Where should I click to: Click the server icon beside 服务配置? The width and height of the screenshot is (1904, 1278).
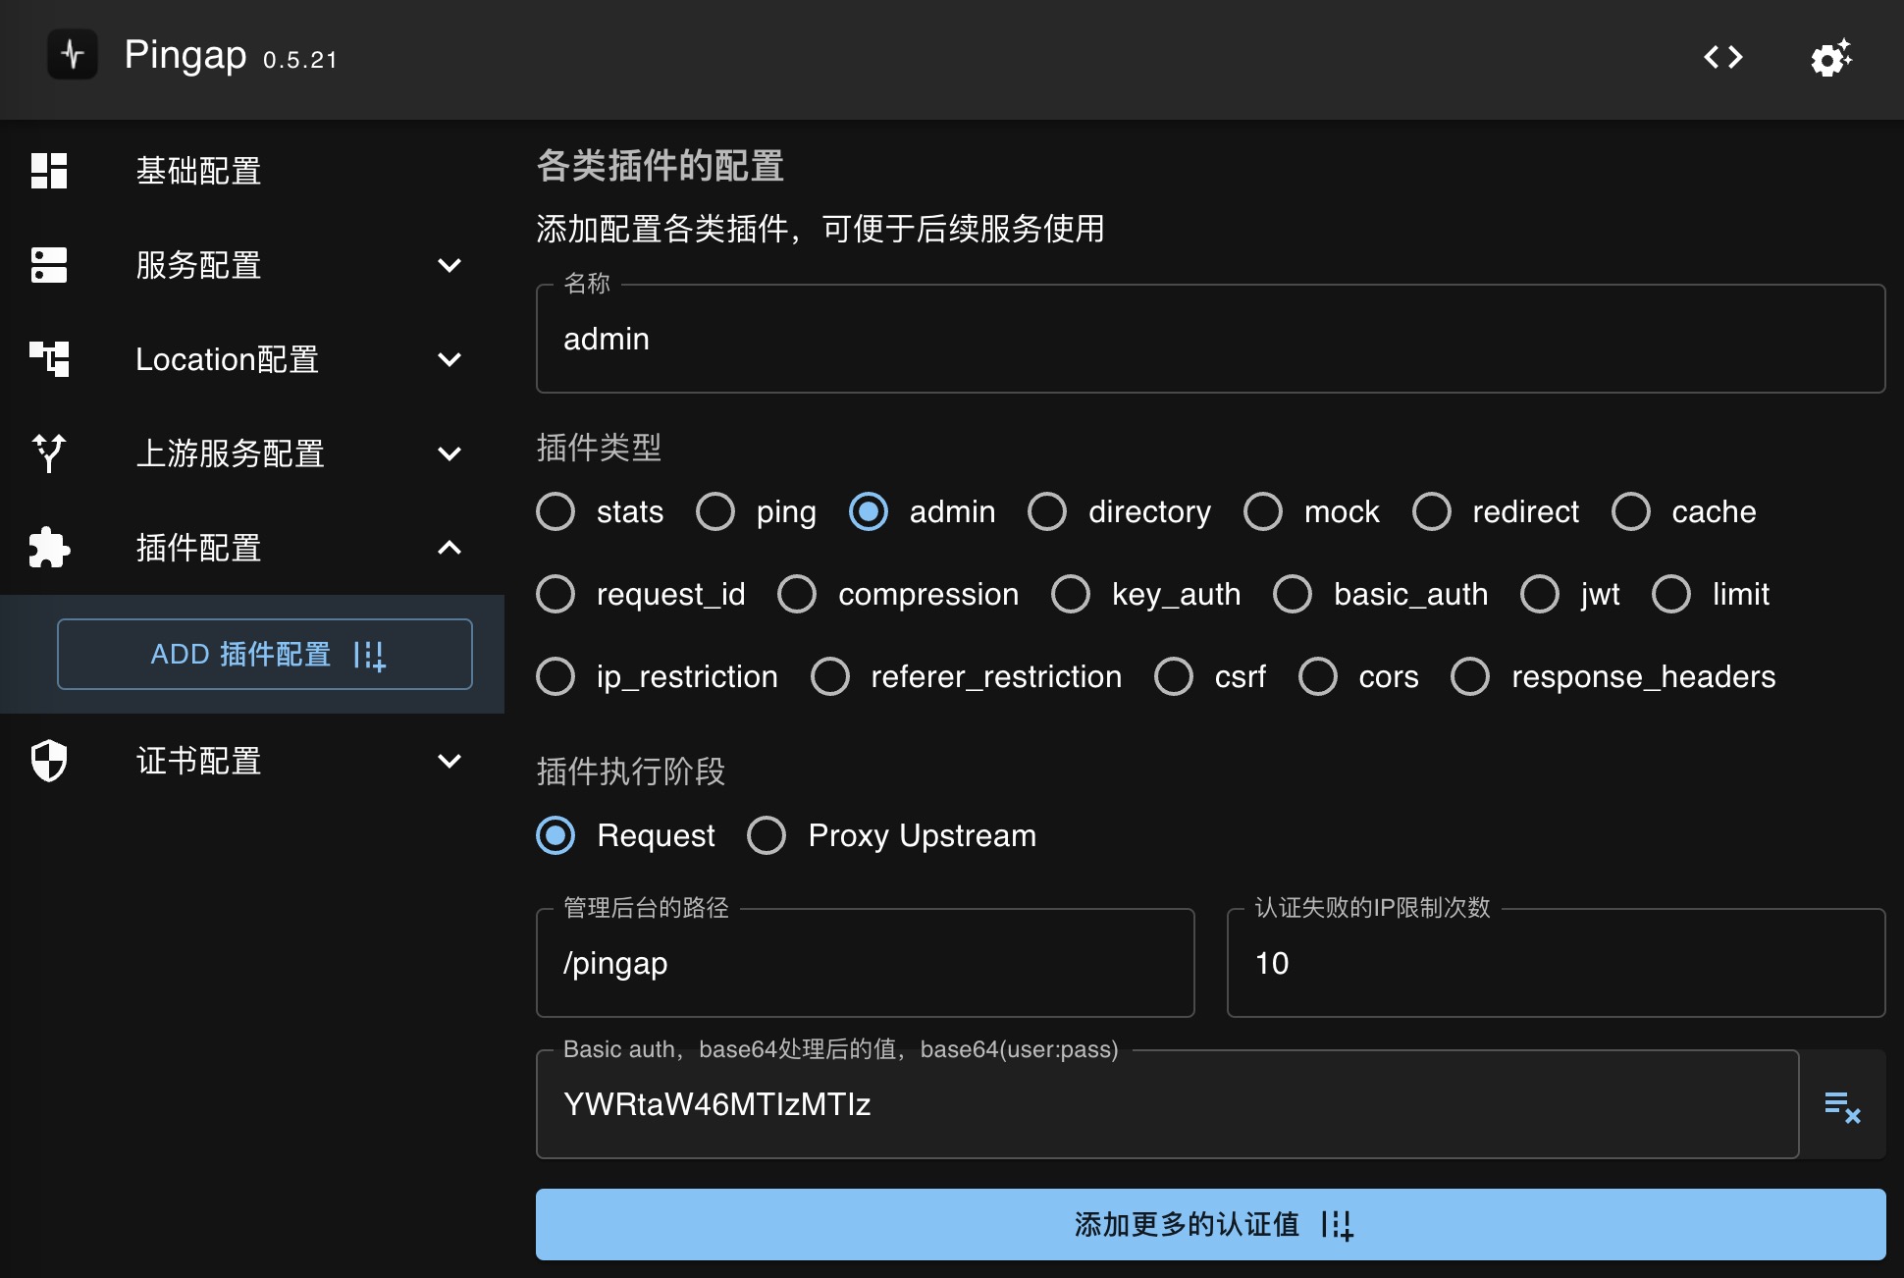(x=49, y=265)
